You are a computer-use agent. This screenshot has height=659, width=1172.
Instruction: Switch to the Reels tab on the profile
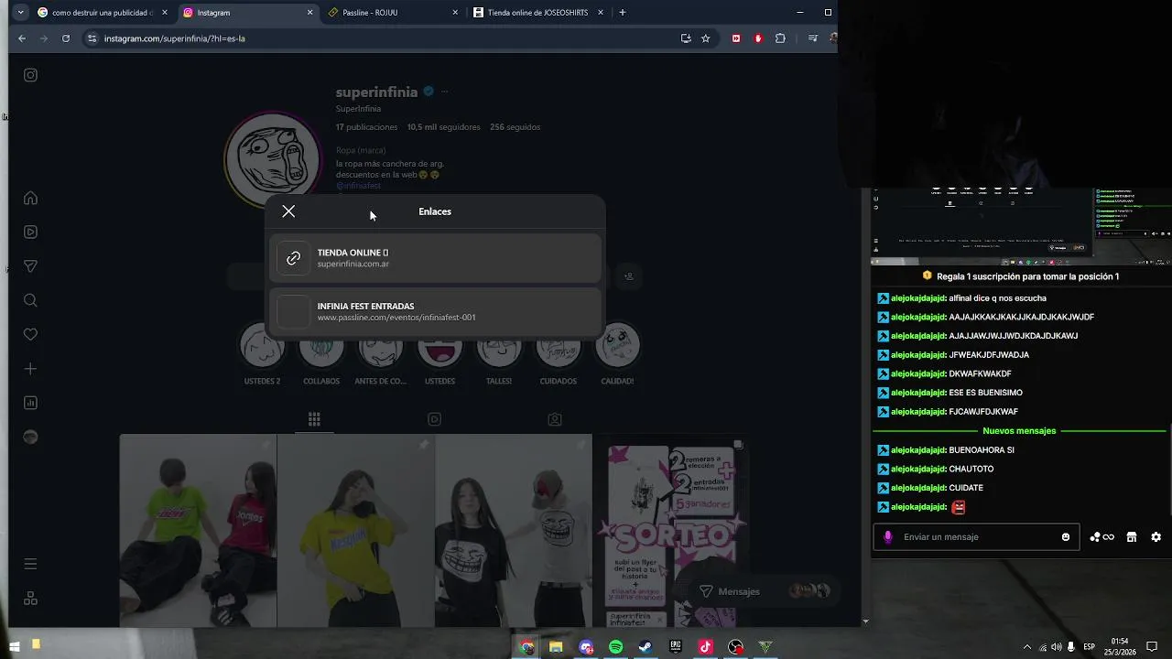(x=435, y=419)
